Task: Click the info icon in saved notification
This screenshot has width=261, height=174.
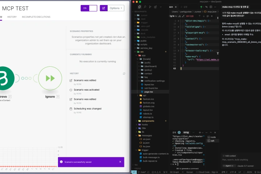Action: (61, 162)
